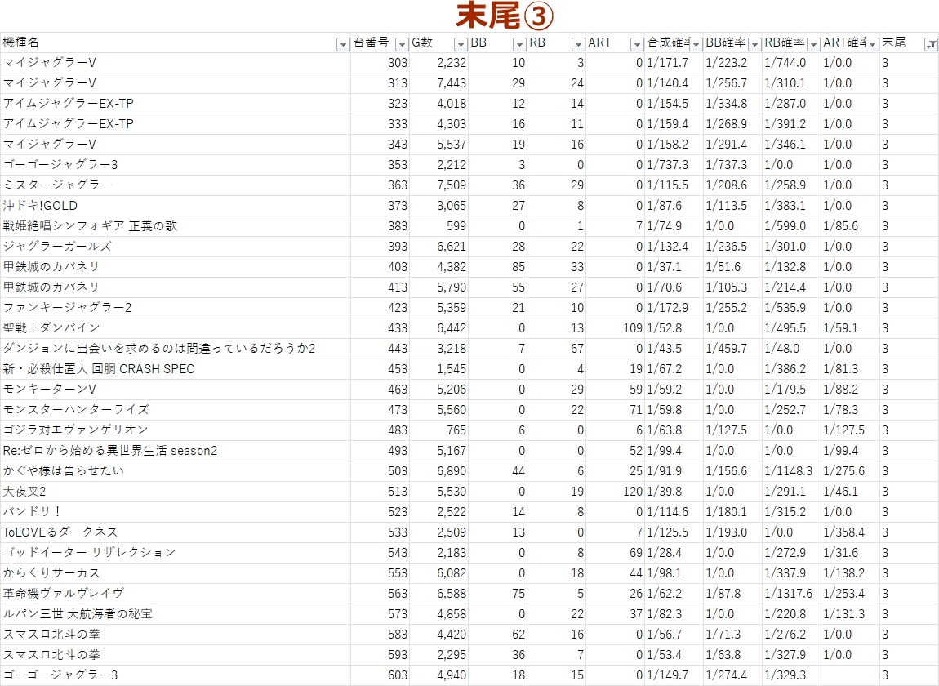Select the cell かぐや様は告らせたい
Image resolution: width=939 pixels, height=686 pixels.
(176, 471)
